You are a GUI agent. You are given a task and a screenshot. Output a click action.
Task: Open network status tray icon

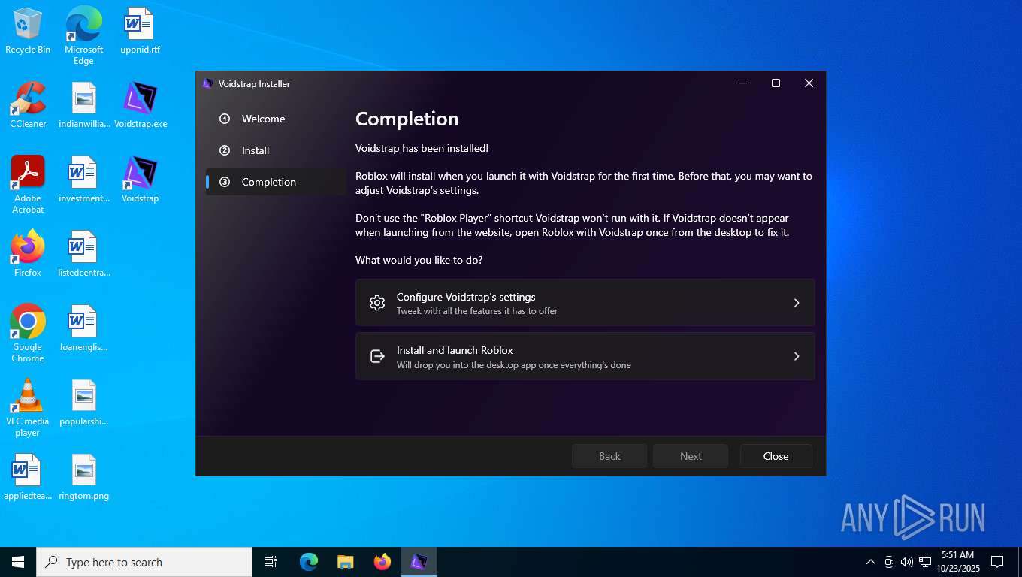click(925, 562)
